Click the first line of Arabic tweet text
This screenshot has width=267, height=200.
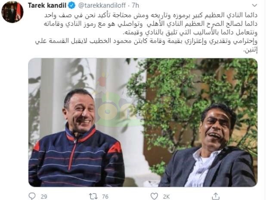tap(151, 15)
